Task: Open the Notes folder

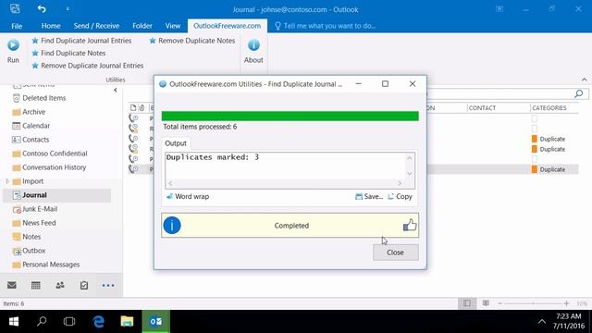Action: tap(27, 237)
